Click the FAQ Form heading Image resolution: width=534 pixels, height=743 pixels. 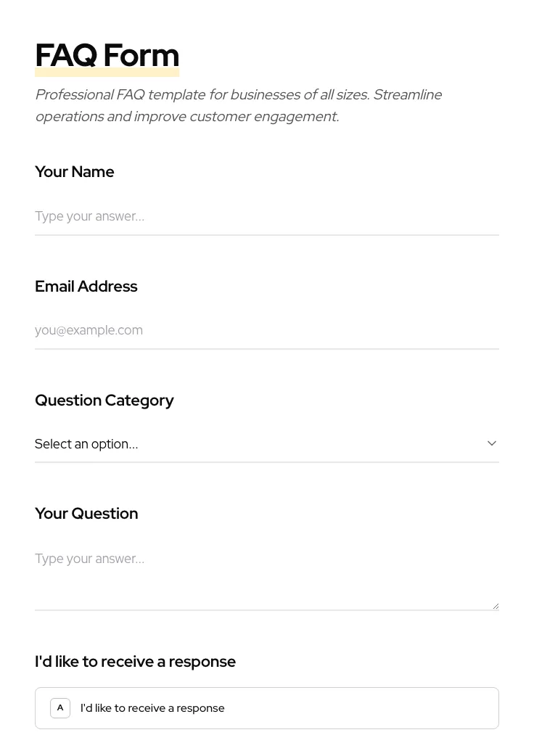coord(107,55)
